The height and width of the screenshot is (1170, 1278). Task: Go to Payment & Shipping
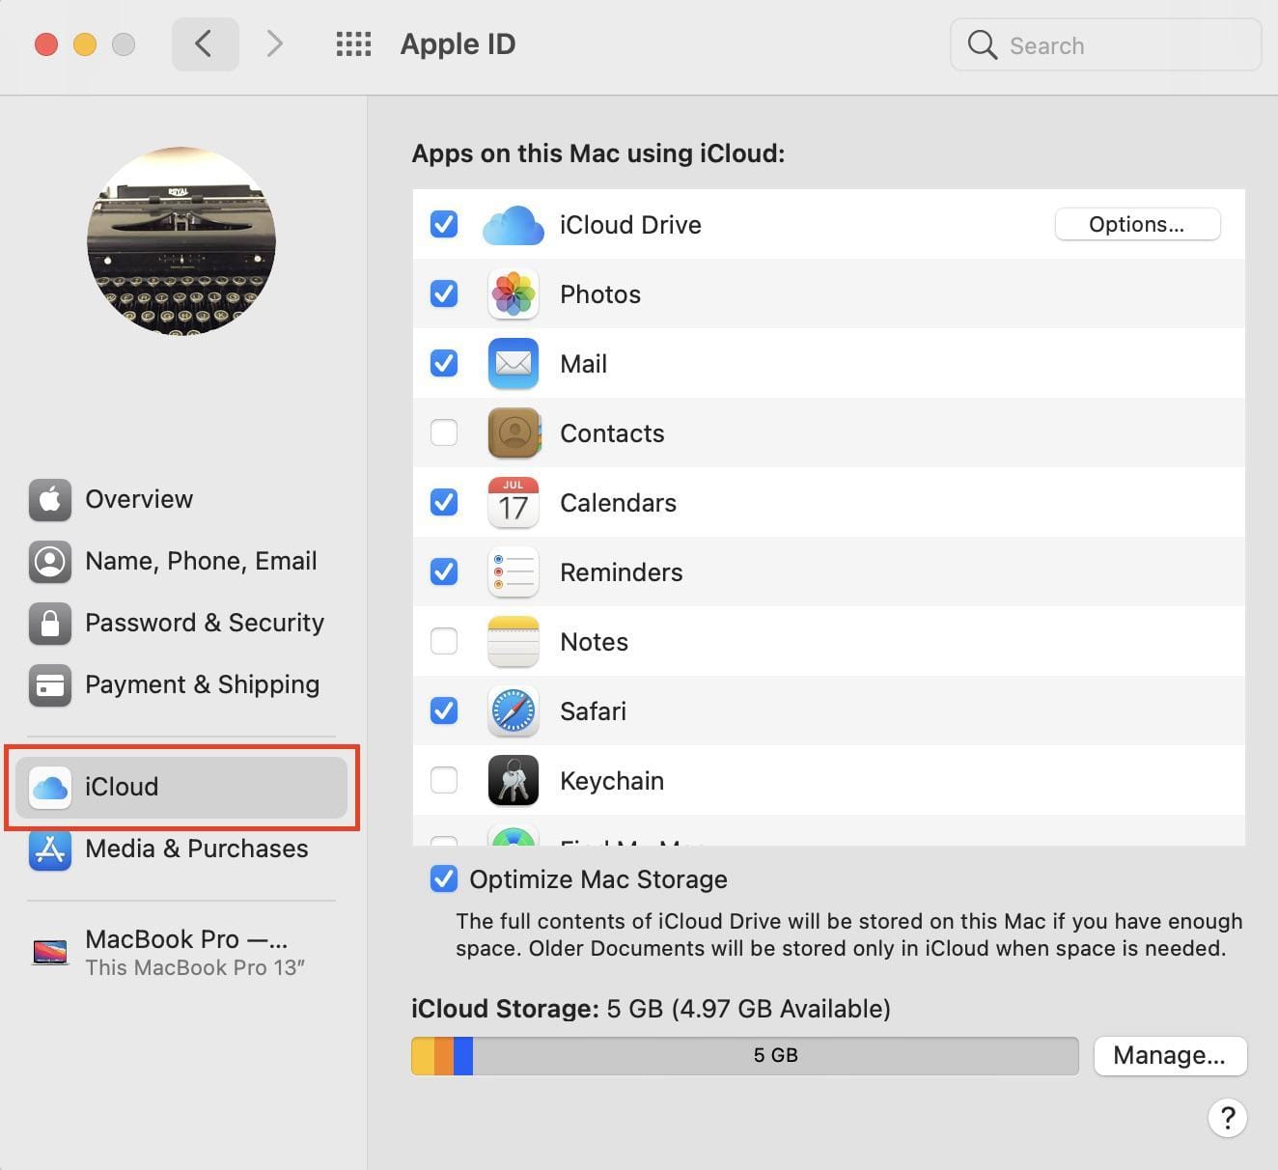pos(181,685)
